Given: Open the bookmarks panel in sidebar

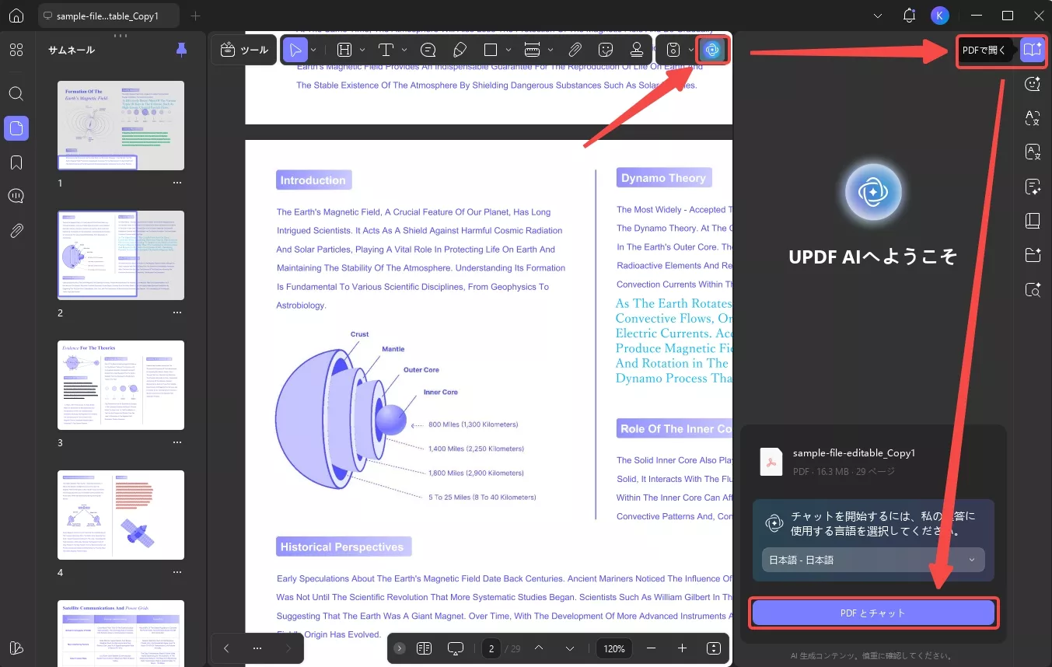Looking at the screenshot, I should pos(16,162).
